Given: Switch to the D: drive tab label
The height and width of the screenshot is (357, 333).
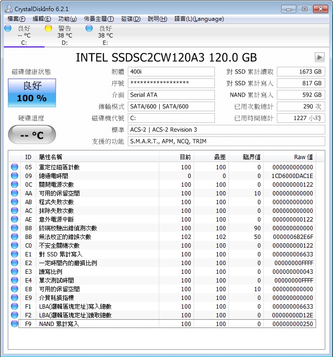Looking at the screenshot, I should 65,43.
